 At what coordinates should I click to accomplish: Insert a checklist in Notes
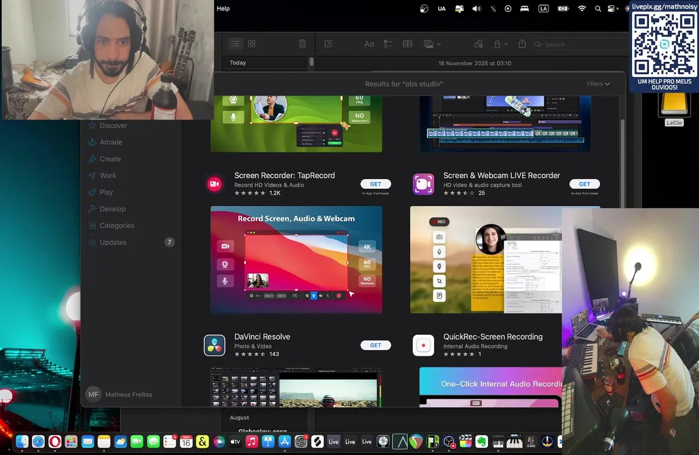[x=388, y=44]
